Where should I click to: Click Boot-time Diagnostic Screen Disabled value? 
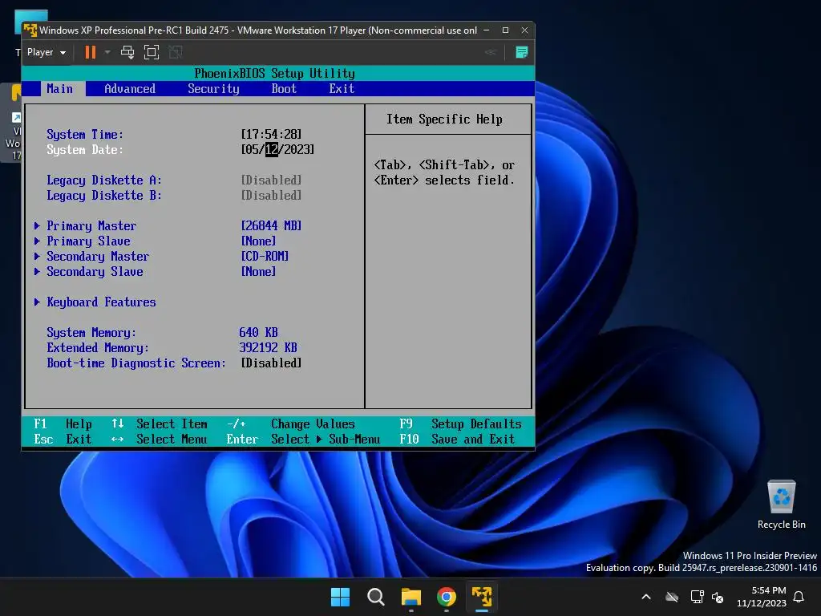[271, 363]
